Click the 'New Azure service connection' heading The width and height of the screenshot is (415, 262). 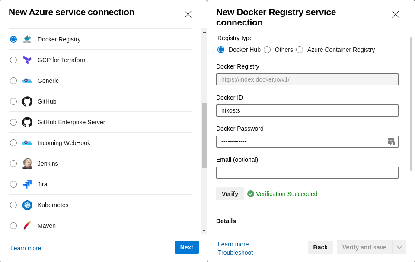(x=71, y=12)
